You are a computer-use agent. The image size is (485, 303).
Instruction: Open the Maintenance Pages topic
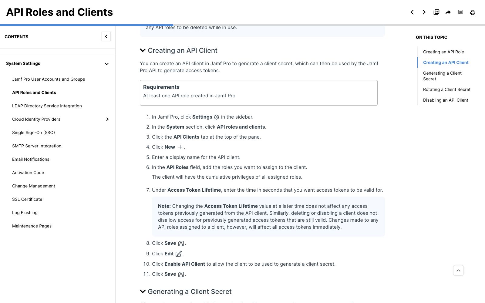click(x=32, y=226)
